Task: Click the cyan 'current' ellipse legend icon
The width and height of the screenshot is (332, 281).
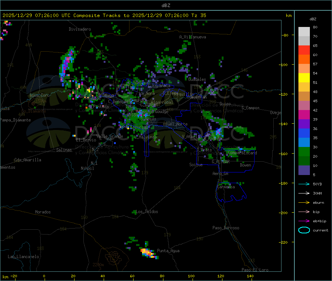Action: pos(304,230)
